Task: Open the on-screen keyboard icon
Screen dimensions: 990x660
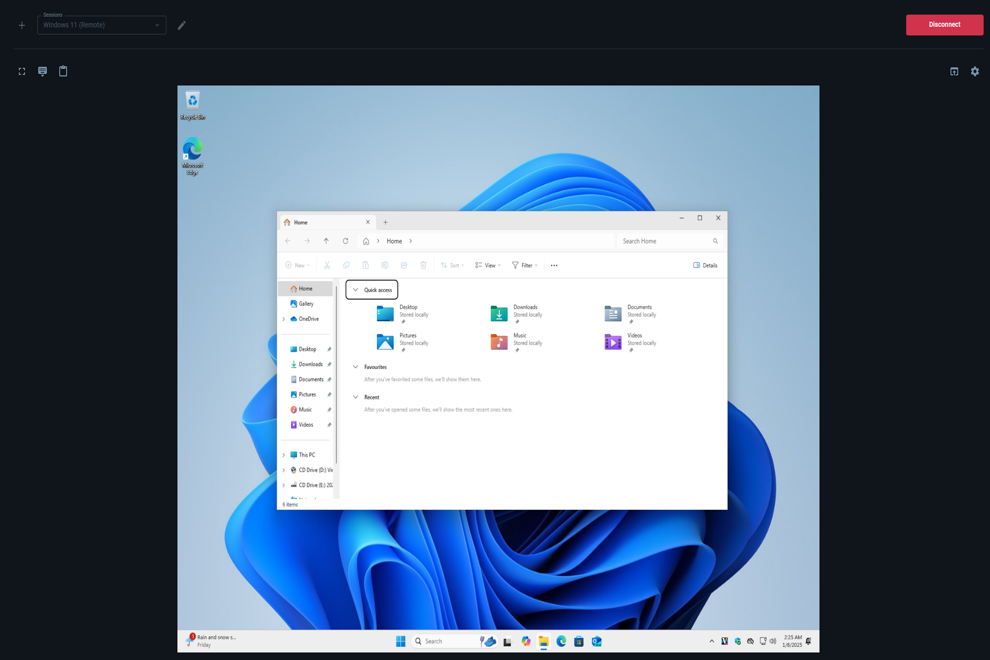Action: click(x=42, y=71)
